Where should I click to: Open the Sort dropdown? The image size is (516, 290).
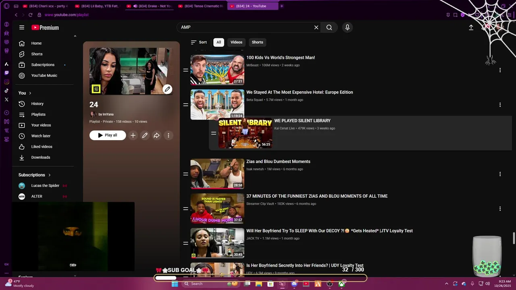199,42
